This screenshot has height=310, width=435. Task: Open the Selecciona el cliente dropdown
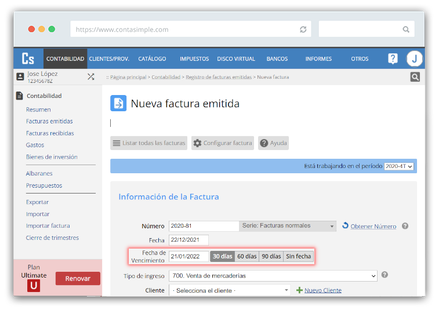pos(230,290)
